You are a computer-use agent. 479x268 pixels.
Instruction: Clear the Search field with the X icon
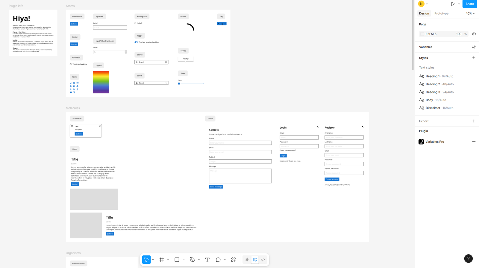tap(166, 62)
